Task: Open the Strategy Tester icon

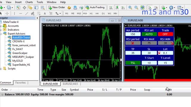Action: (42, 7)
